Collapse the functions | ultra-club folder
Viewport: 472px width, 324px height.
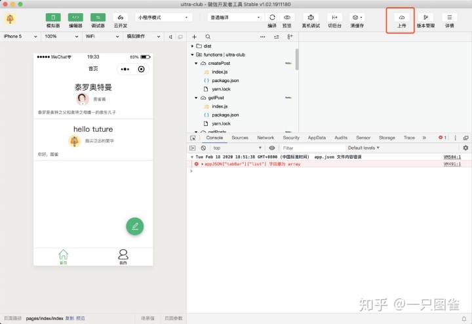(192, 55)
